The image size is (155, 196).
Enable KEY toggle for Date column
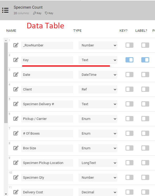pyautogui.click(x=129, y=75)
